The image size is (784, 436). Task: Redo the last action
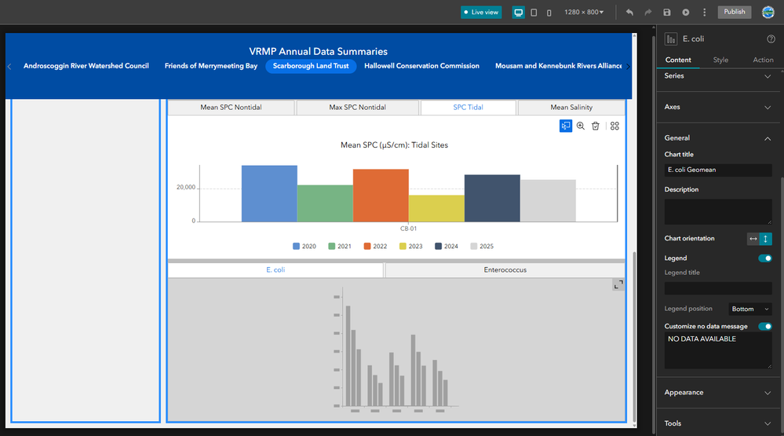pos(648,12)
